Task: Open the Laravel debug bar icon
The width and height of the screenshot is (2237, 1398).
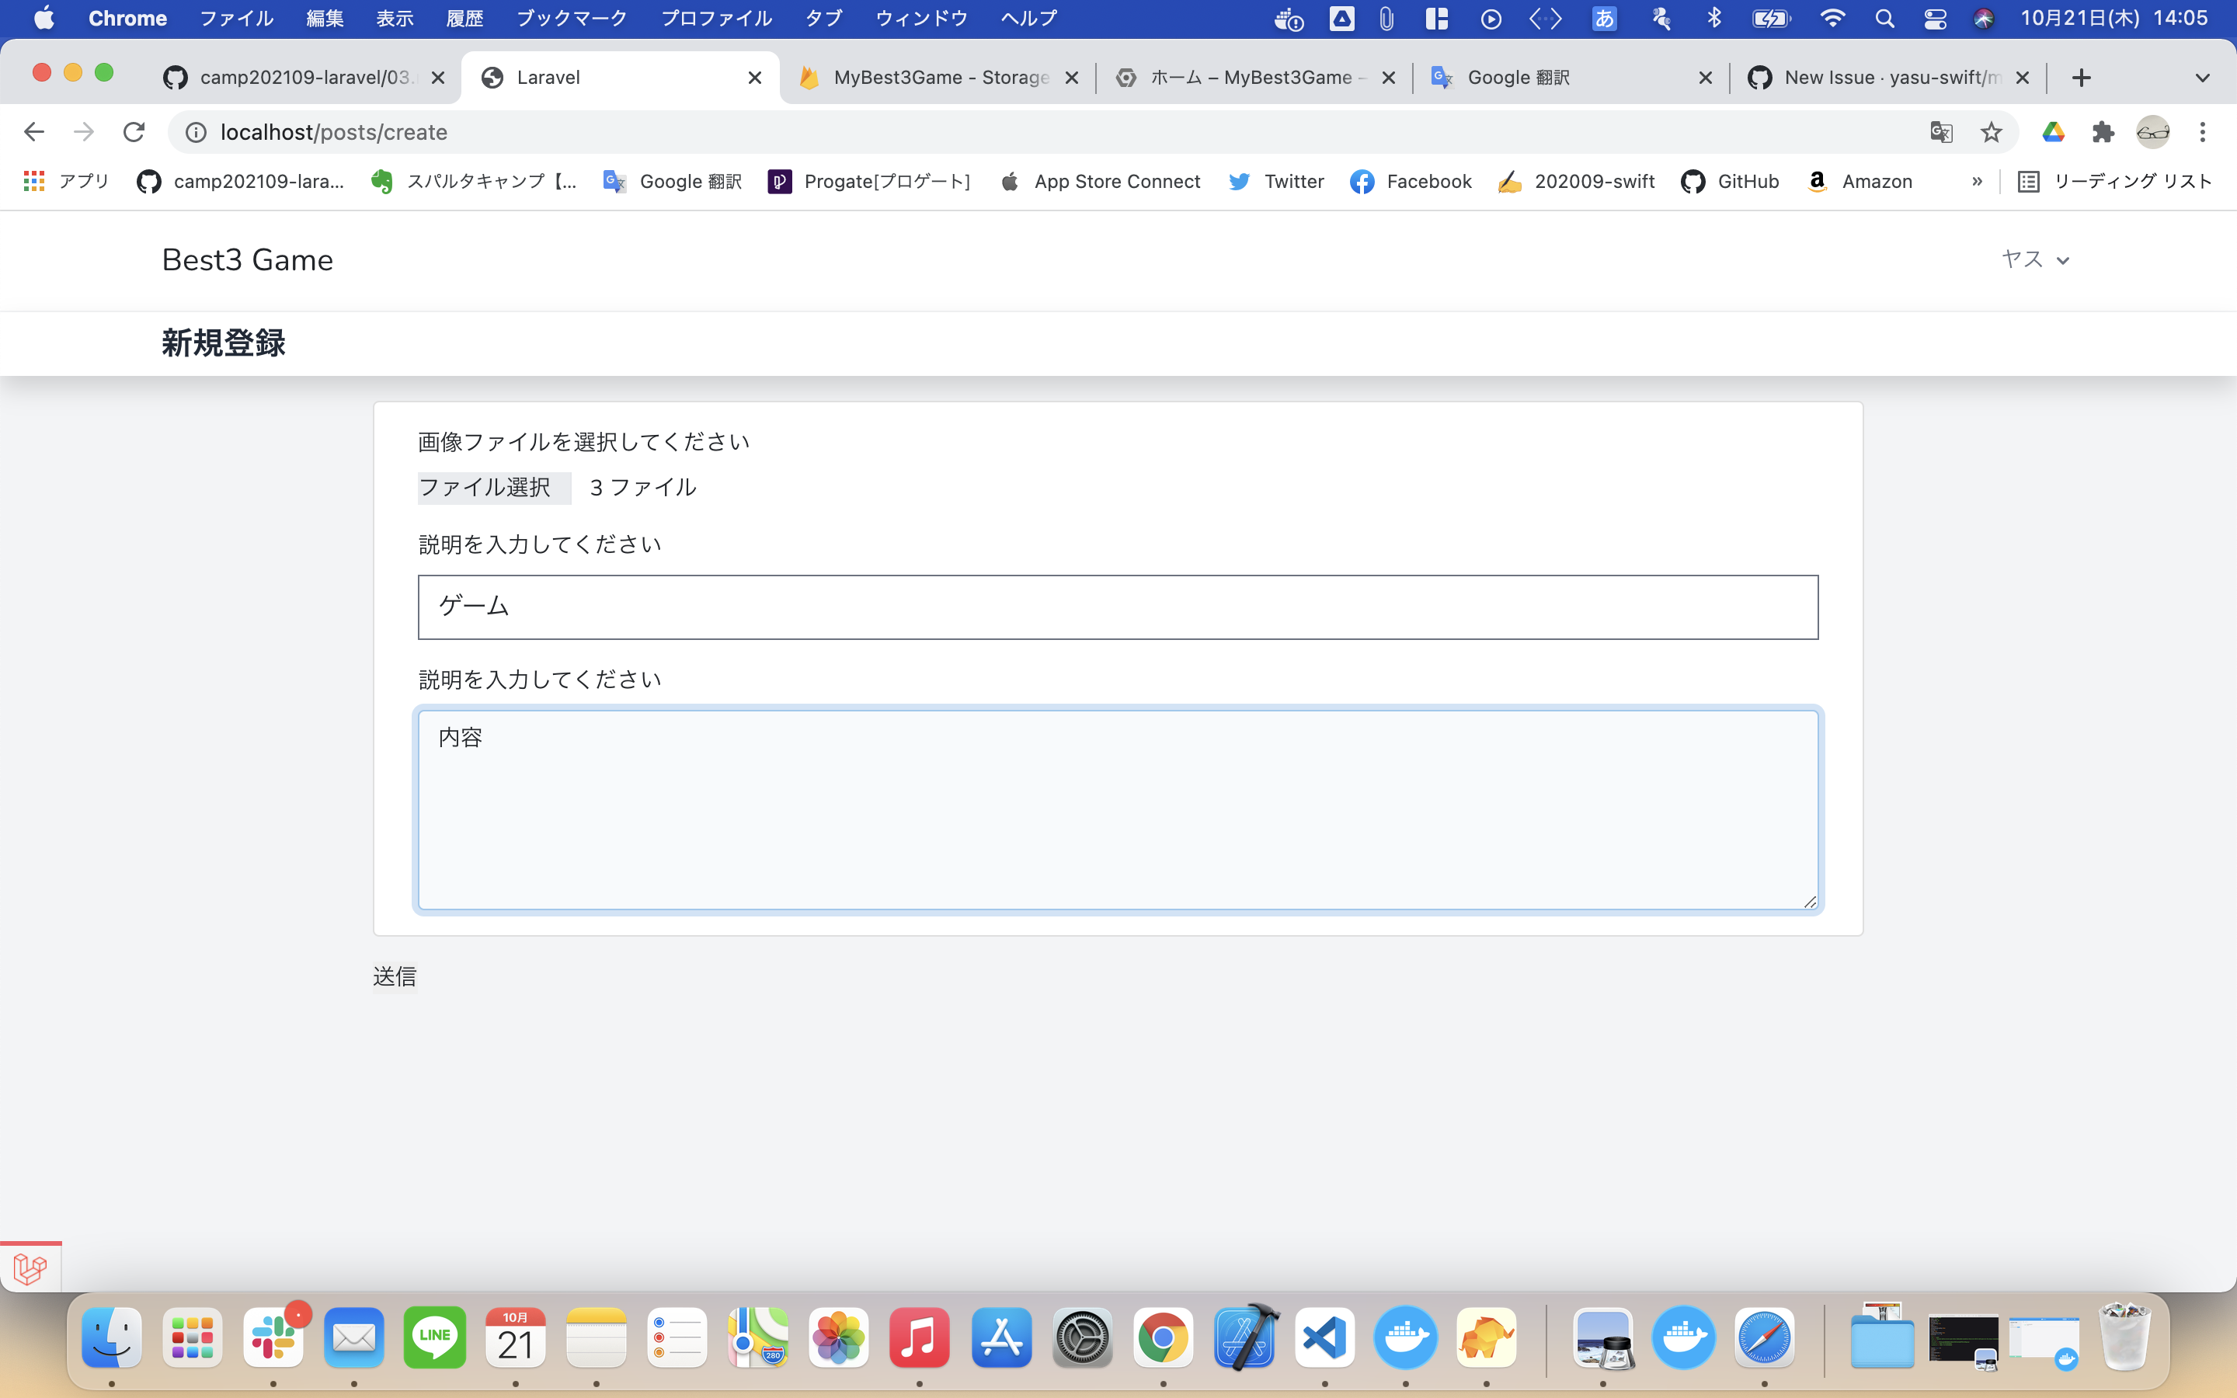Action: pos(30,1268)
